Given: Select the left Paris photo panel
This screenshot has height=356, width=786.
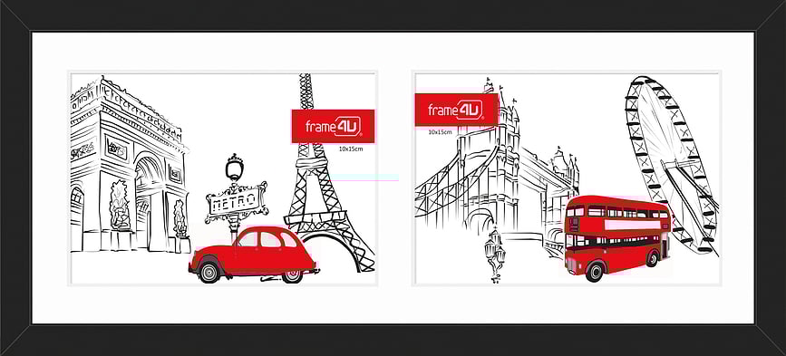Looking at the screenshot, I should point(223,178).
